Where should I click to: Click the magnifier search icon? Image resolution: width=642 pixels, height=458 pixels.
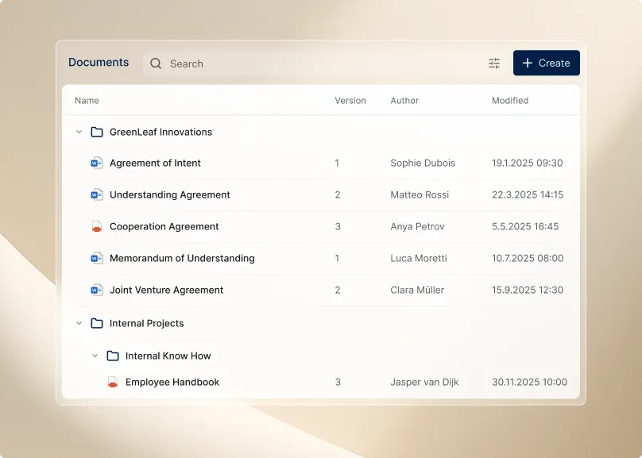(156, 64)
